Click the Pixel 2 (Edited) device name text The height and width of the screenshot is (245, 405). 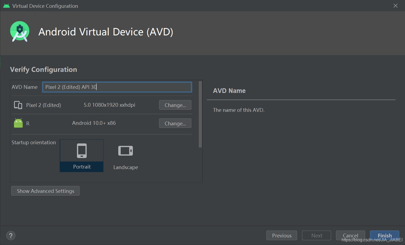click(43, 105)
